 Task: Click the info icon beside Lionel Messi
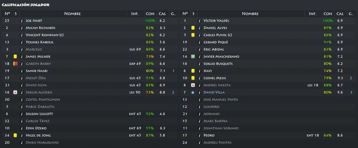tap(200, 78)
